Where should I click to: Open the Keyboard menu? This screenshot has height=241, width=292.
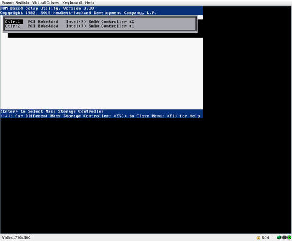click(x=72, y=3)
